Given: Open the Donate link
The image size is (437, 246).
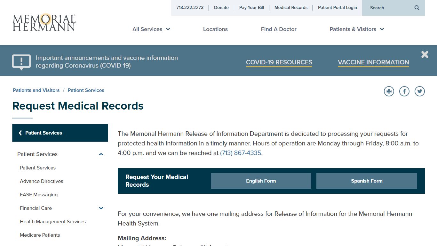Looking at the screenshot, I should point(221,8).
